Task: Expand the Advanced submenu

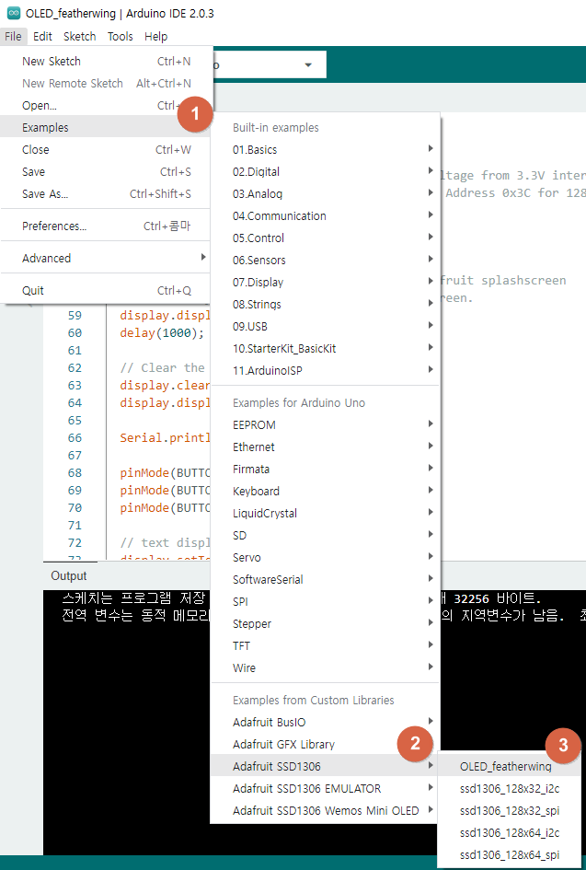Action: pyautogui.click(x=107, y=259)
